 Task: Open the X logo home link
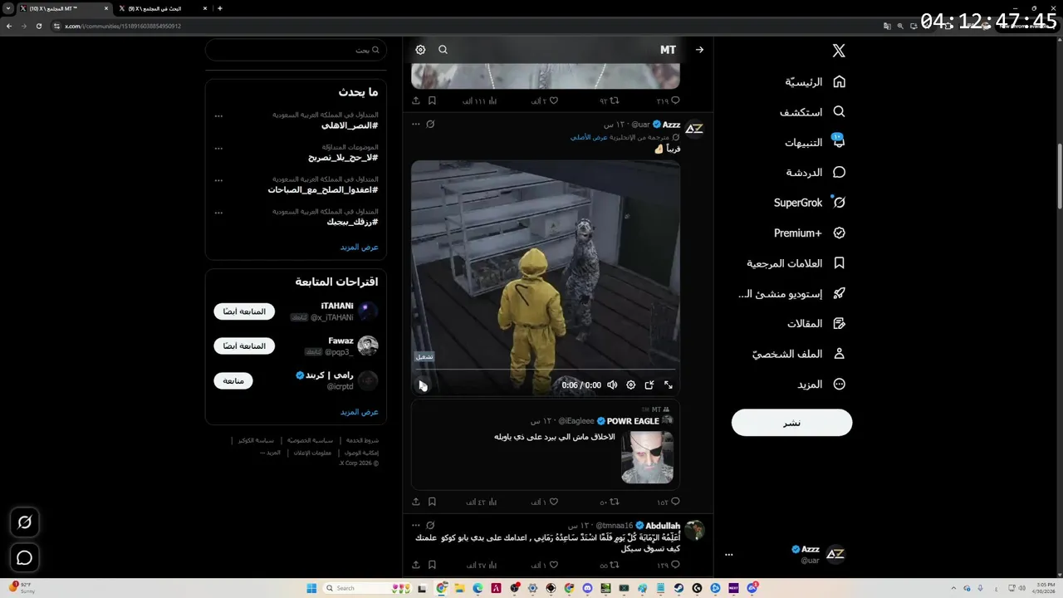coord(839,51)
